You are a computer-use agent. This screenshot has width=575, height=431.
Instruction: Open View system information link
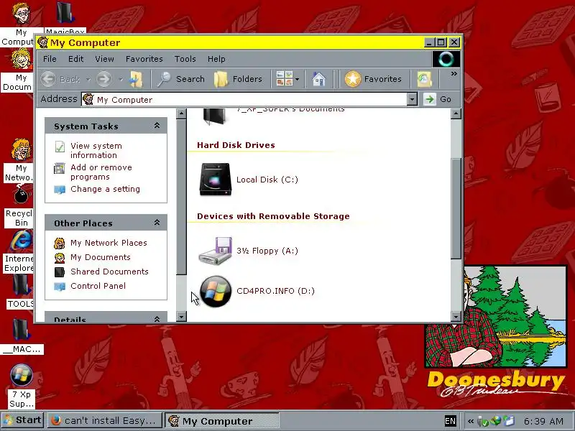(x=96, y=151)
